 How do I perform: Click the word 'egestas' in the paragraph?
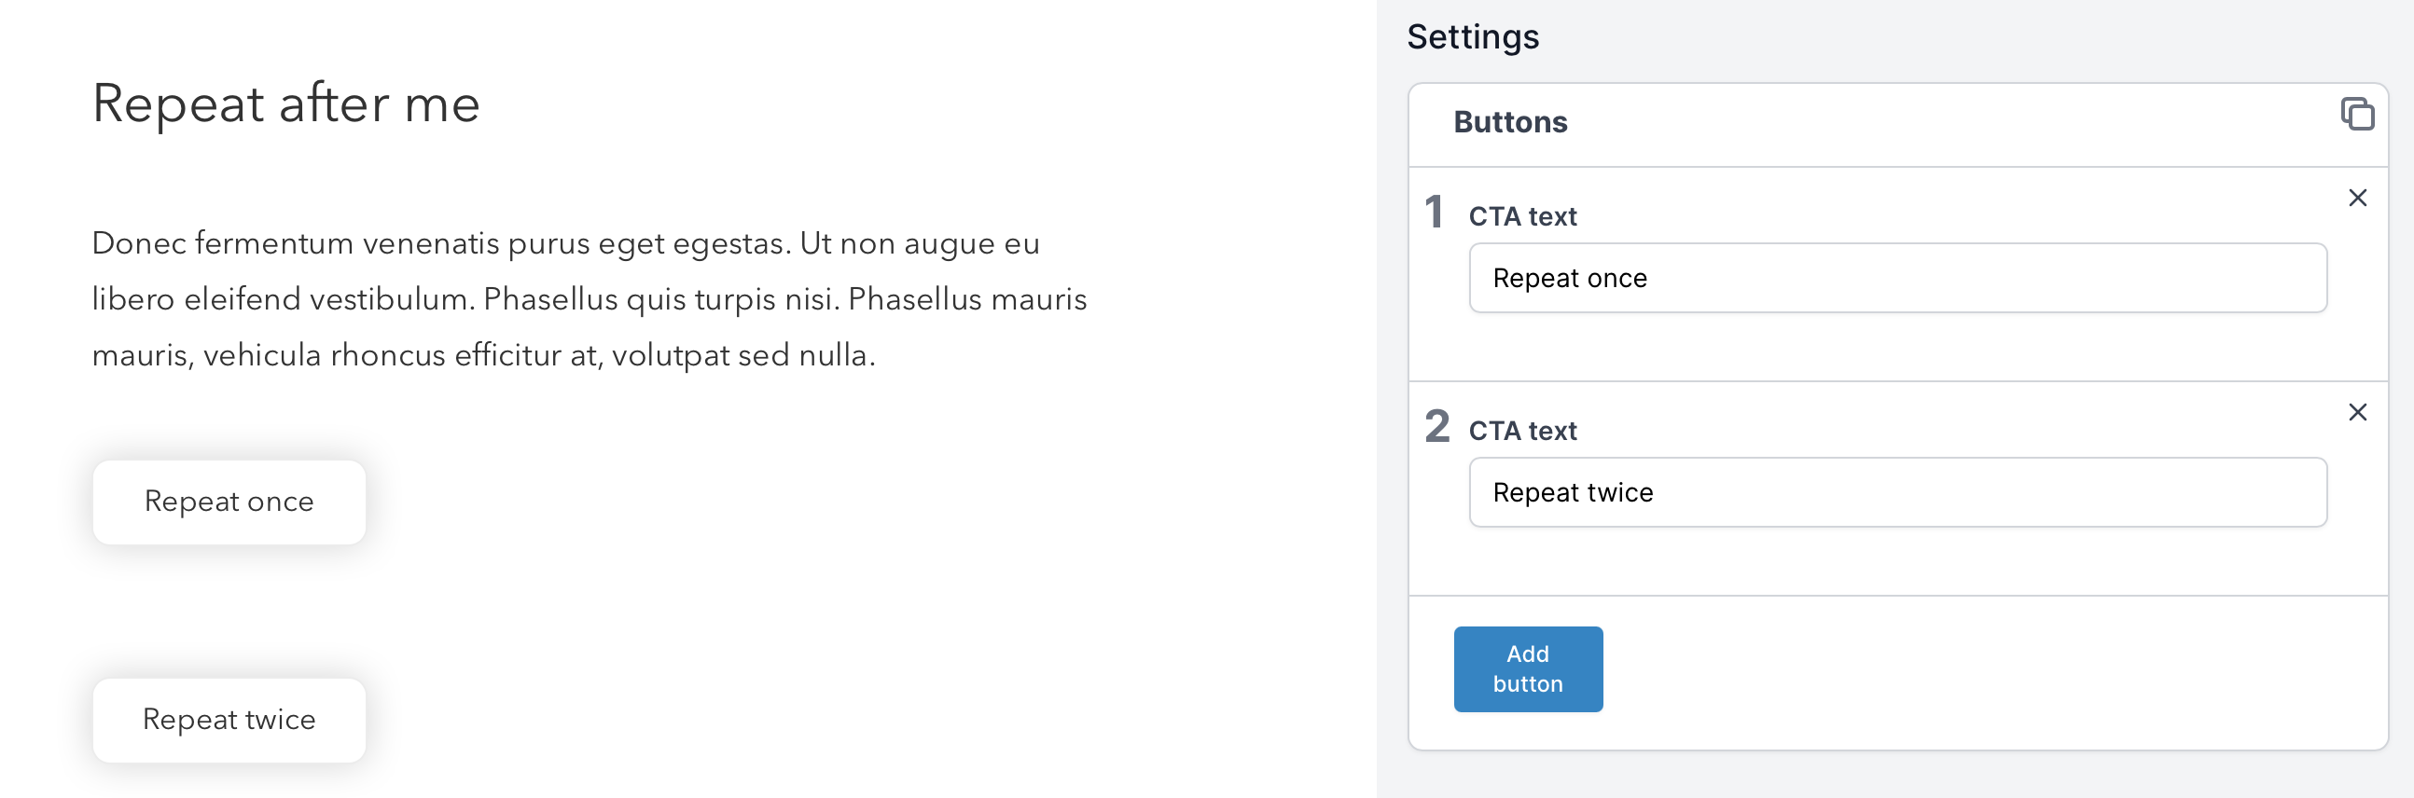coord(731,245)
